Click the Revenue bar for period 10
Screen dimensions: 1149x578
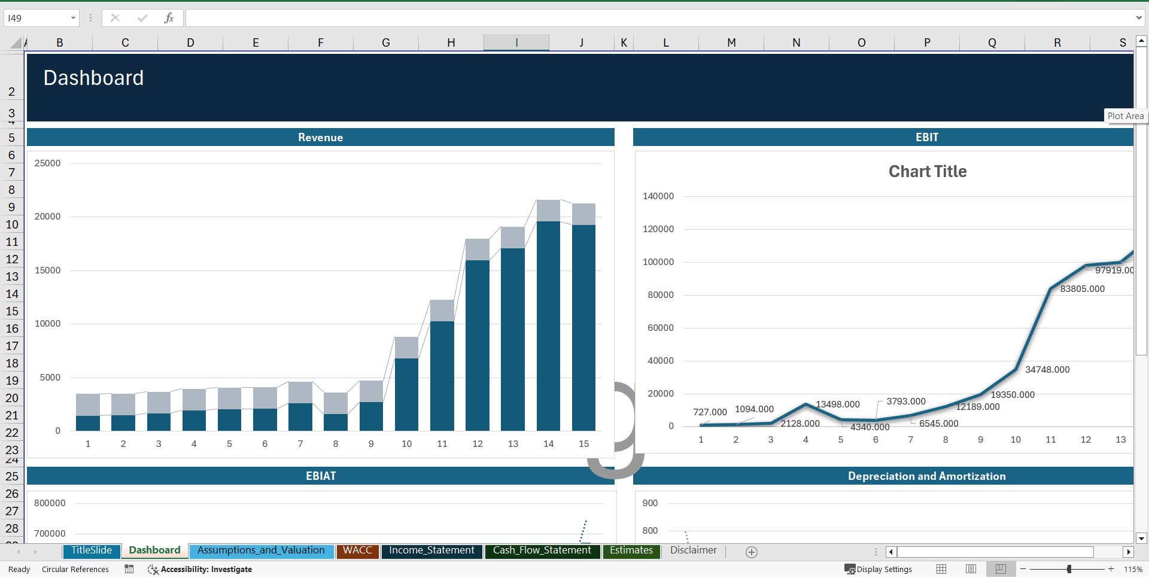[x=406, y=394]
